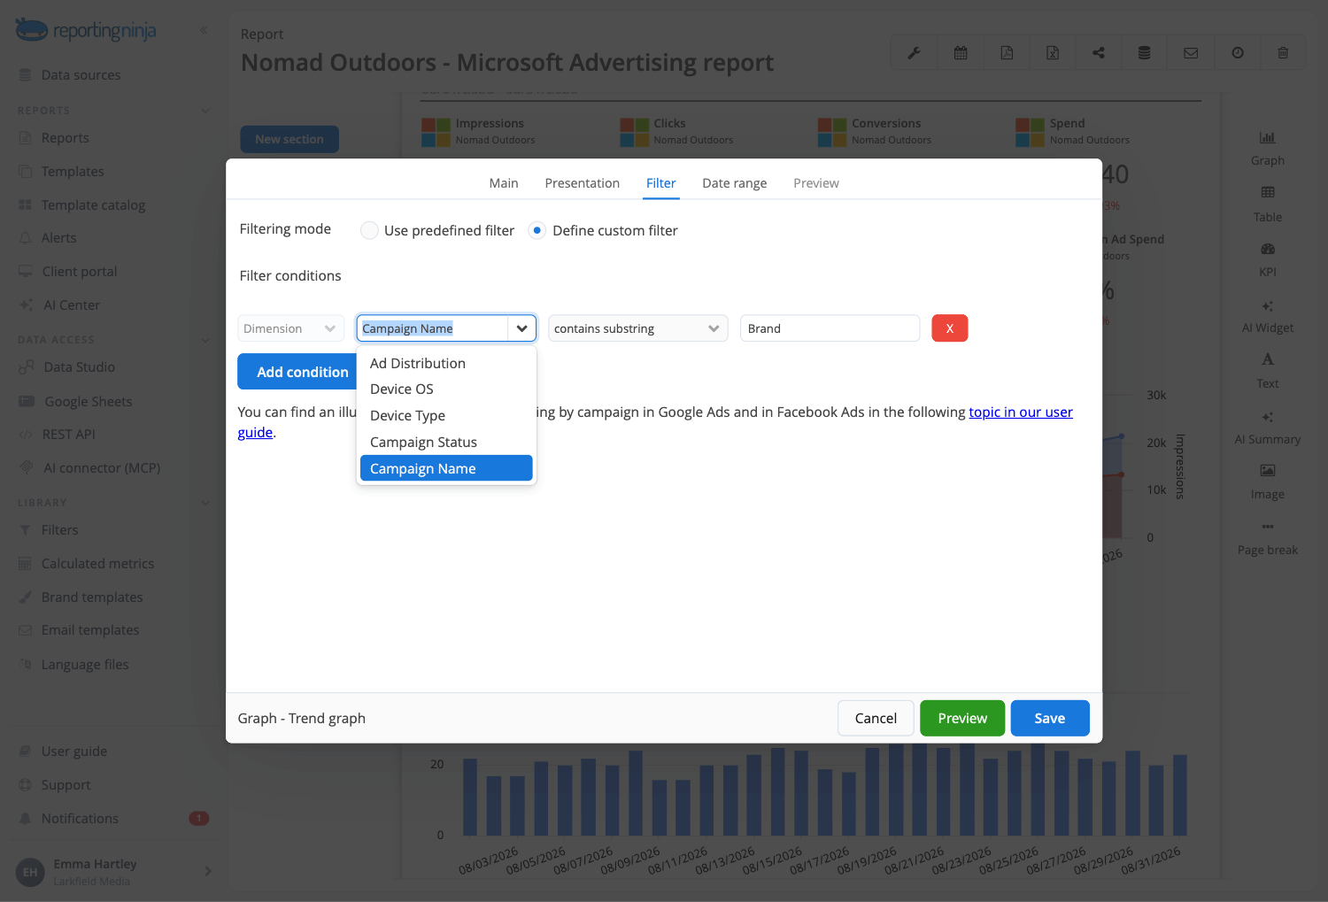Choose Device OS from dropdown list
Viewport: 1328px width, 902px height.
[x=446, y=389]
